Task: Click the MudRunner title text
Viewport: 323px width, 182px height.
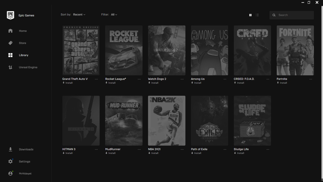Action: coord(113,149)
